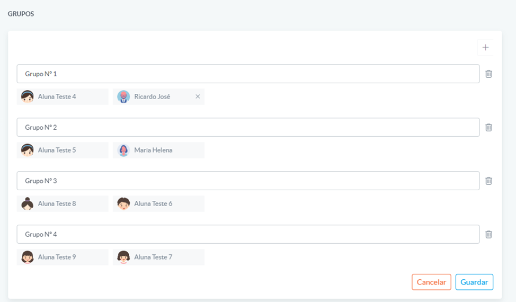This screenshot has width=516, height=302.
Task: Focus the Grupo Nº 3 name field
Action: (x=248, y=181)
